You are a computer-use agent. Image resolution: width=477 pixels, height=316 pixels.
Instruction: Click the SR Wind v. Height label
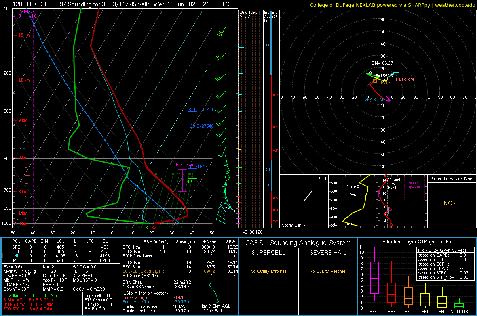coord(394,184)
